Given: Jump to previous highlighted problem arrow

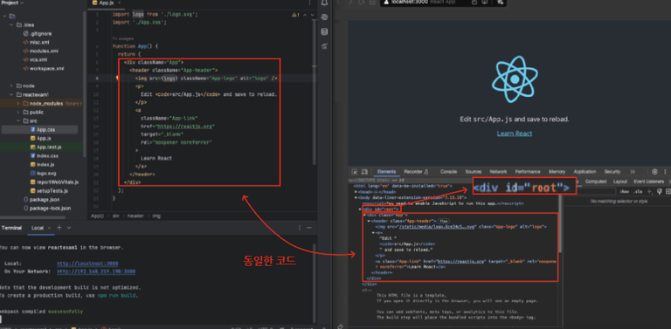Looking at the screenshot, I should [x=304, y=15].
